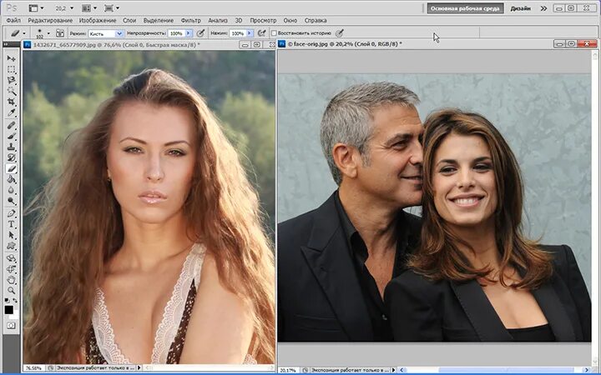The width and height of the screenshot is (601, 375).
Task: Toggle airbrush mode icon next to Нажим
Action: tap(261, 33)
